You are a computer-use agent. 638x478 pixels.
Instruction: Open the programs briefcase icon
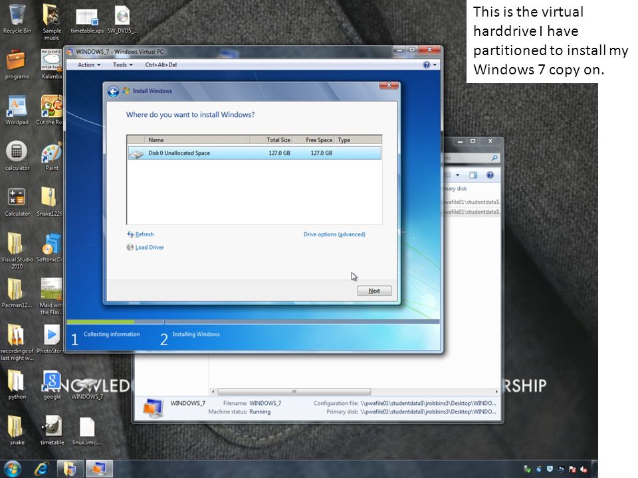[16, 60]
